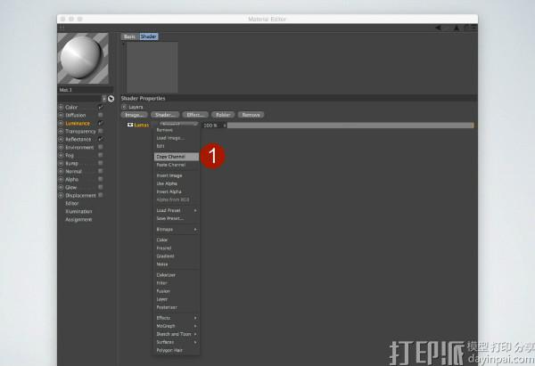Disable the Color channel checkbox
Screen dimensions: 535x366
coord(101,107)
